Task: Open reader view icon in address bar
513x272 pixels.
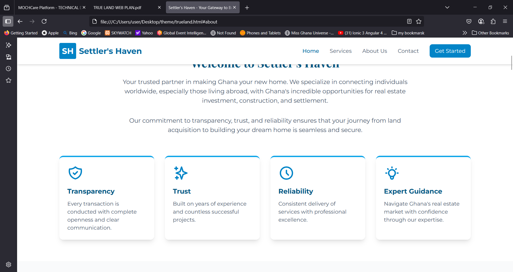Action: coord(409,21)
